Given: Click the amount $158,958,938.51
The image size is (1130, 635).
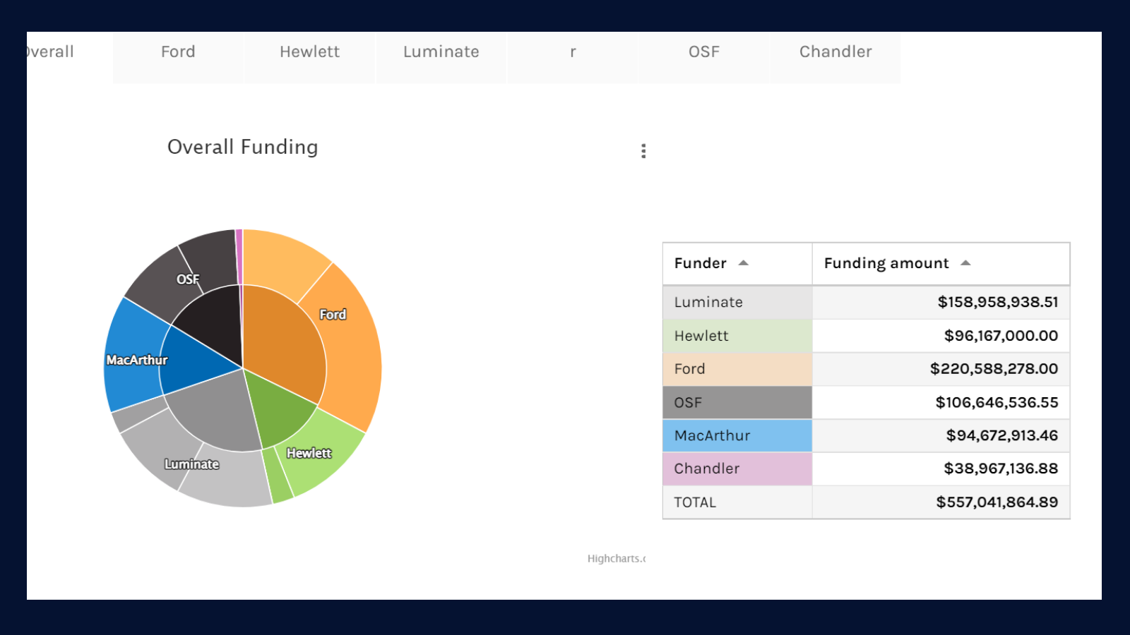Looking at the screenshot, I should 998,303.
